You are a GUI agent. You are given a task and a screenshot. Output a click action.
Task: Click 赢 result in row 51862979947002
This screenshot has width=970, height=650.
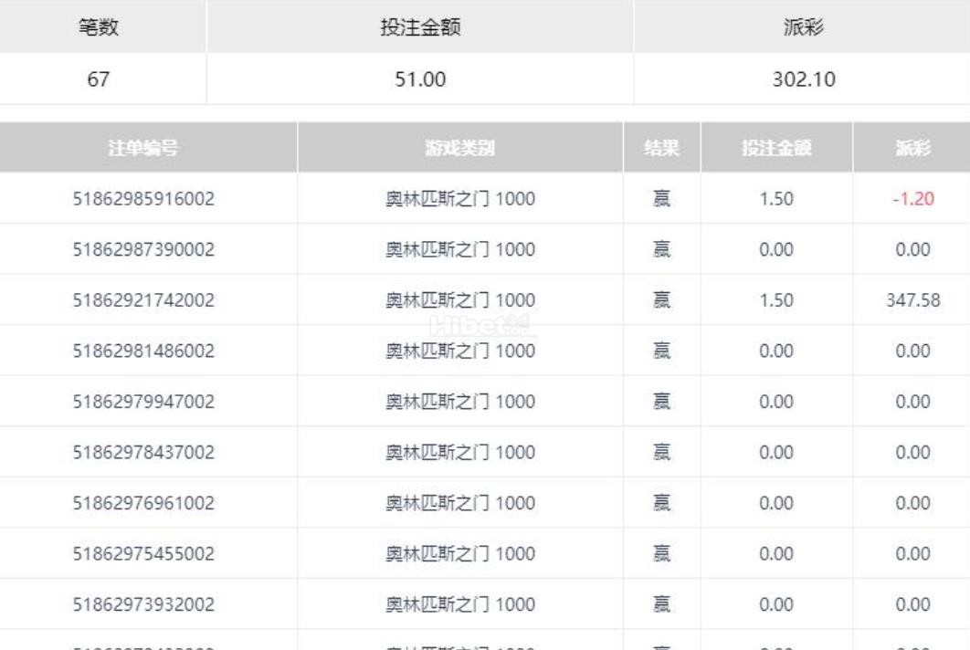[661, 402]
